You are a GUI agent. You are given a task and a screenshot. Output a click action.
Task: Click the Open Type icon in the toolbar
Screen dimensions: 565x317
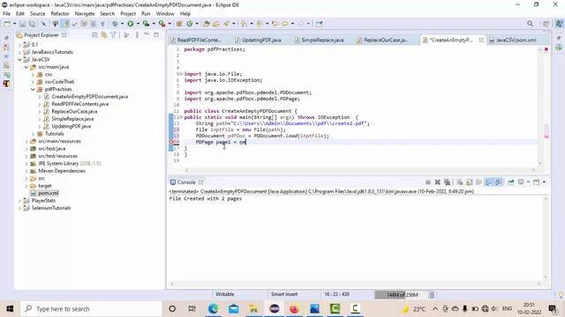pyautogui.click(x=207, y=24)
